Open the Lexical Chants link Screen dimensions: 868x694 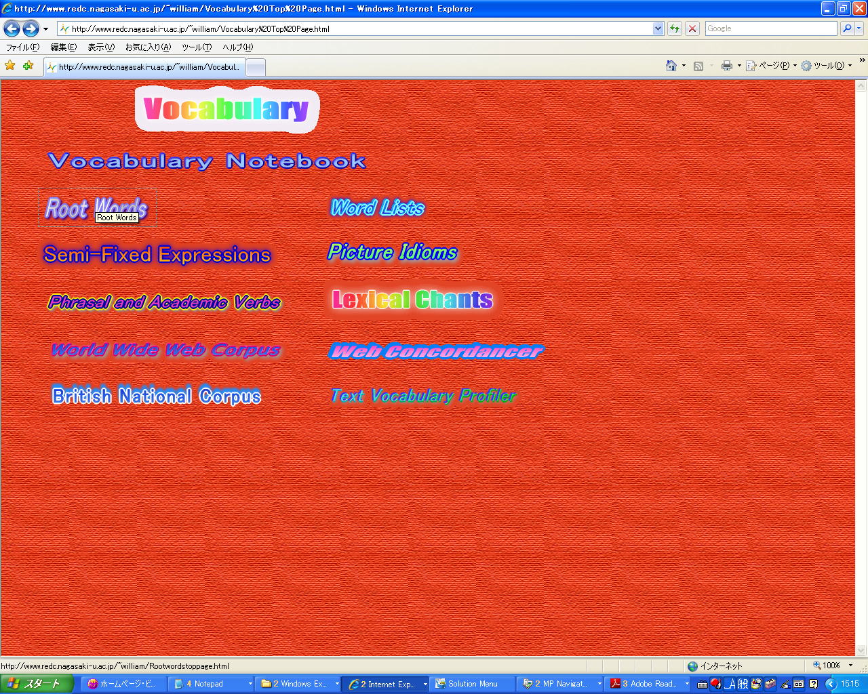click(x=412, y=300)
